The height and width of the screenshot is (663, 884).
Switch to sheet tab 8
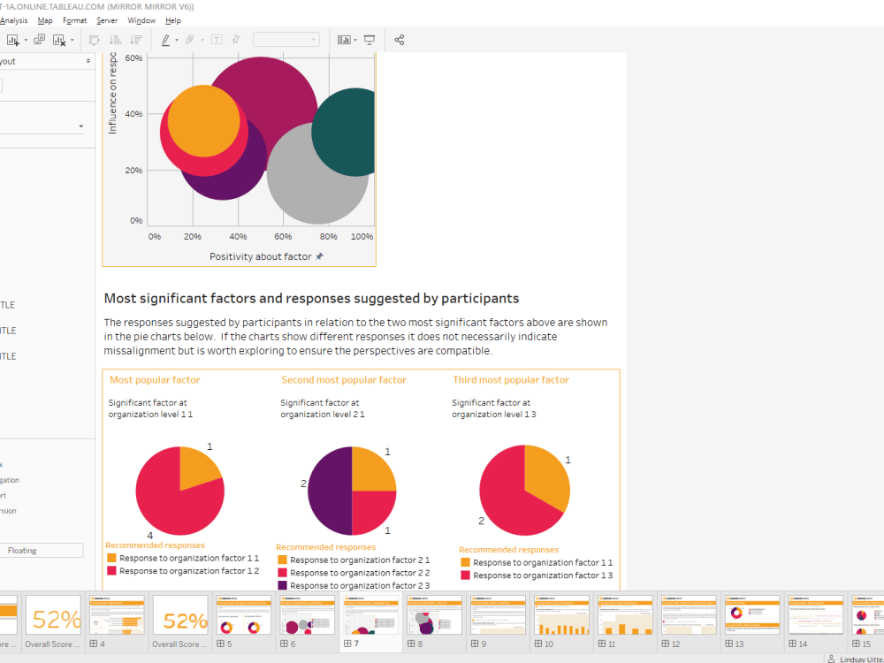[435, 622]
